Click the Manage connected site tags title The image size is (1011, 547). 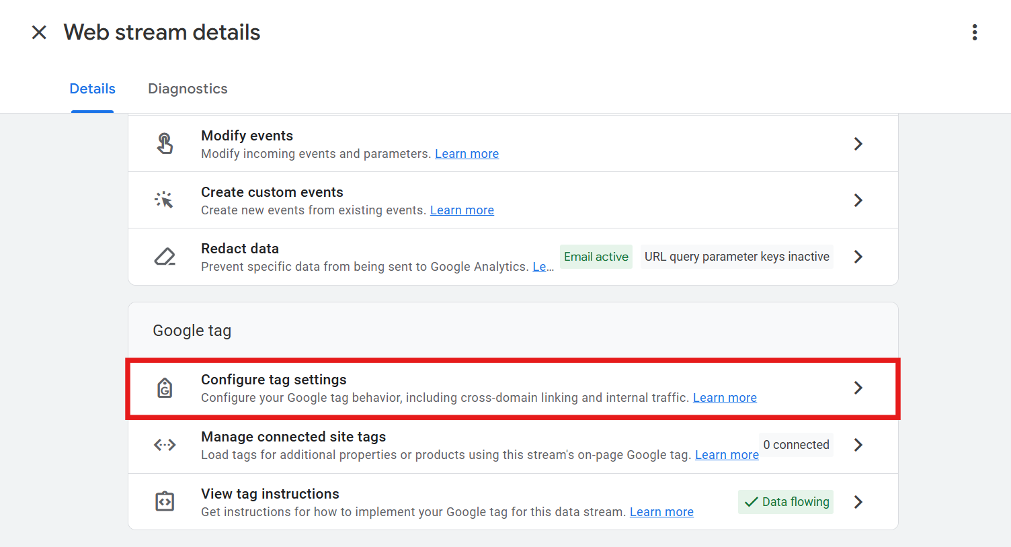coord(293,437)
